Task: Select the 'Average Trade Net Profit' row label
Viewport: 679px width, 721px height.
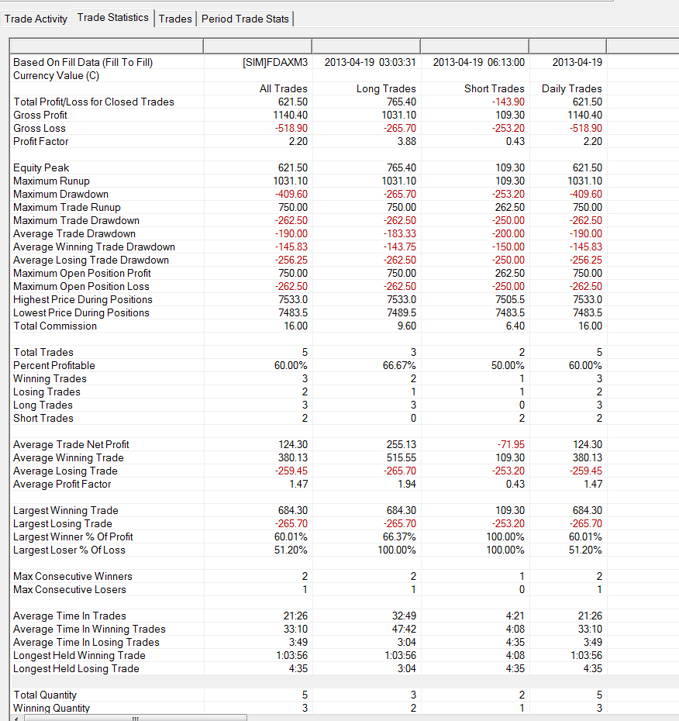Action: tap(71, 445)
